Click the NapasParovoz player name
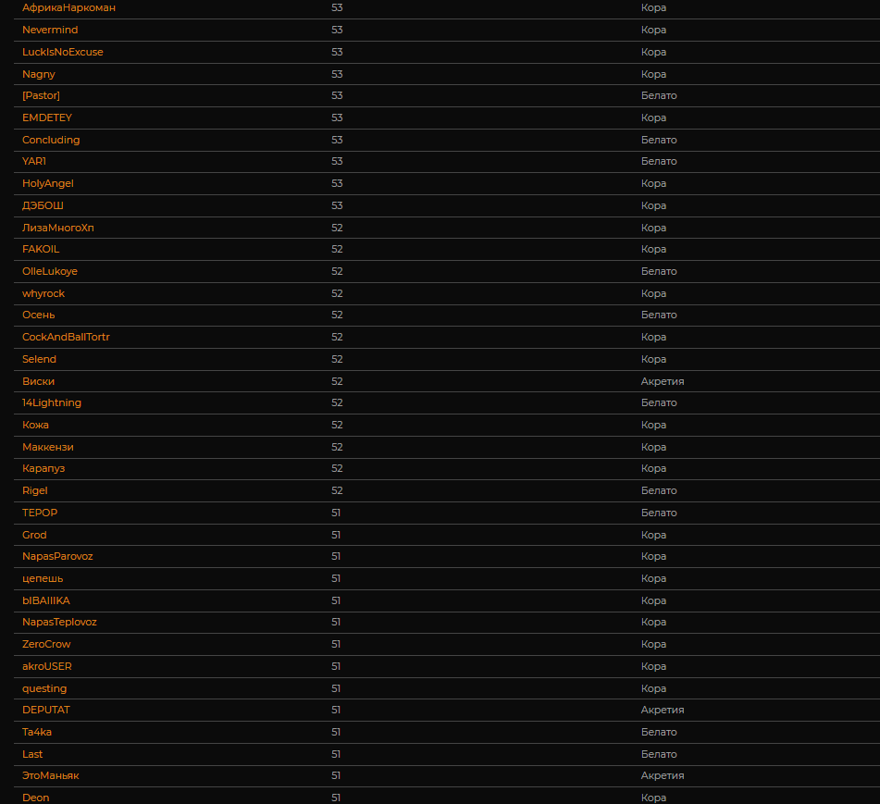 (x=57, y=556)
